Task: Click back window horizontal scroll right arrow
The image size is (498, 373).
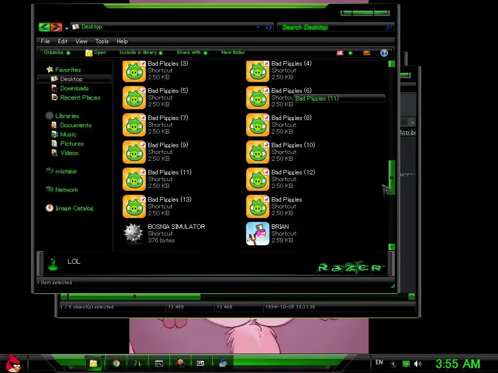Action: (411, 297)
